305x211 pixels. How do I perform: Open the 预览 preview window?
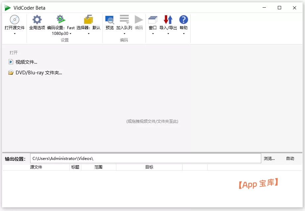(x=110, y=19)
